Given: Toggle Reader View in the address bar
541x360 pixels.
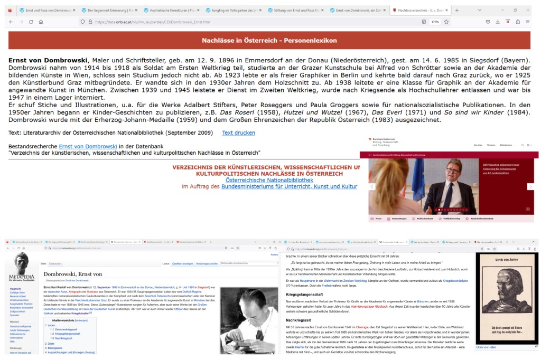Looking at the screenshot, I should click(424, 22).
